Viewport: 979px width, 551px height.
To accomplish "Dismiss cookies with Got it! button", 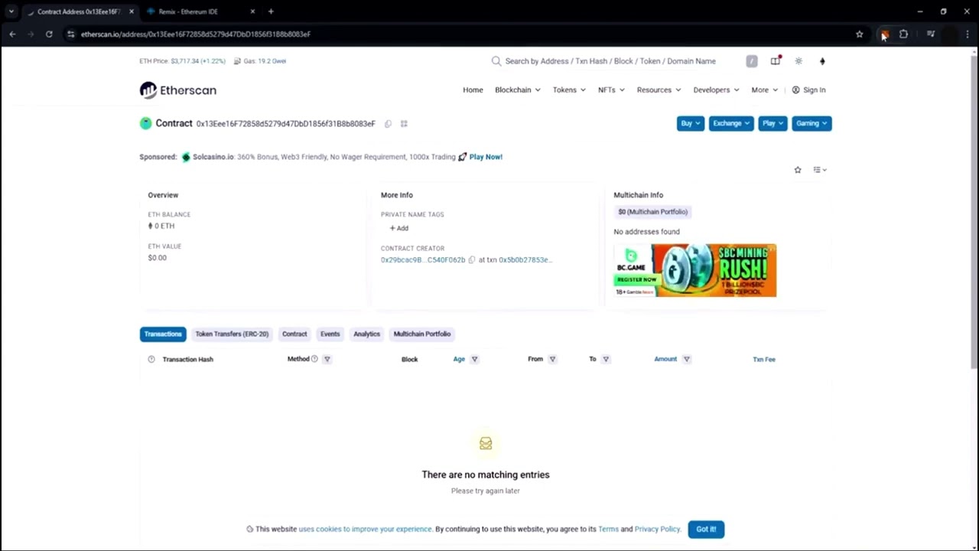I will (x=706, y=530).
